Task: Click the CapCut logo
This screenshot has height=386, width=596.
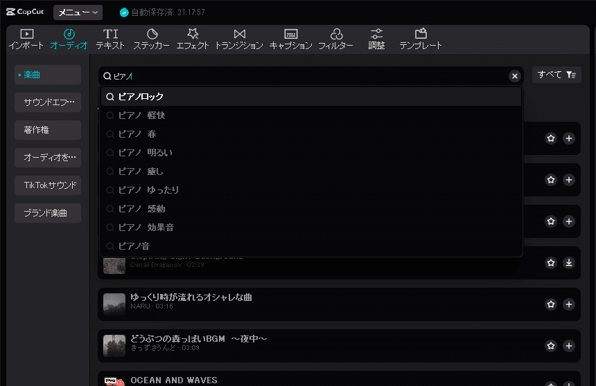Action: pyautogui.click(x=25, y=12)
